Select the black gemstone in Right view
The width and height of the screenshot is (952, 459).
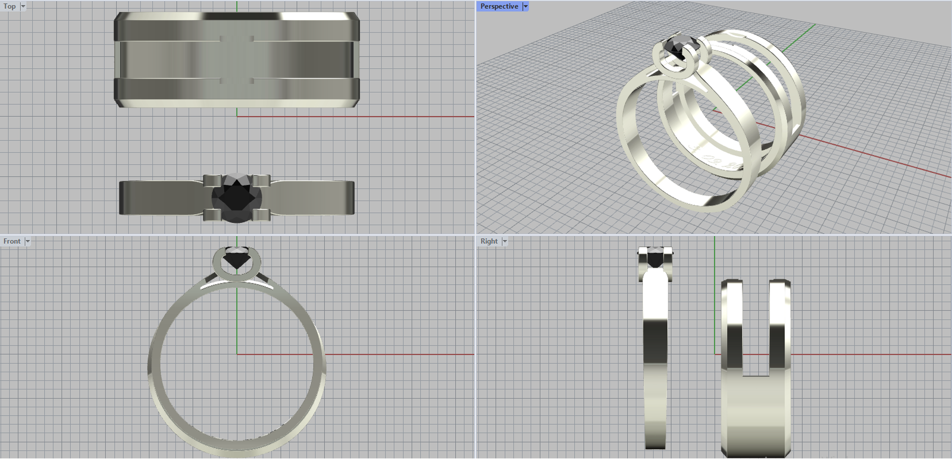(x=655, y=260)
